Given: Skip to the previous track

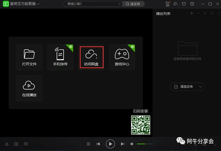Looking at the screenshot, I should point(98,144).
